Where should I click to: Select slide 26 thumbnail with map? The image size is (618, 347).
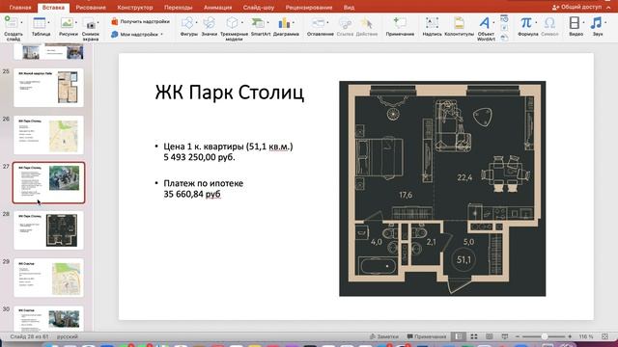click(x=48, y=135)
